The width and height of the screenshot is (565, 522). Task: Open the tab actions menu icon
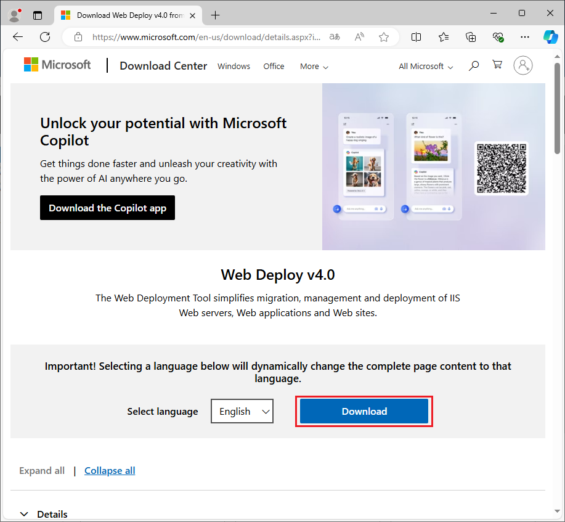tap(38, 15)
